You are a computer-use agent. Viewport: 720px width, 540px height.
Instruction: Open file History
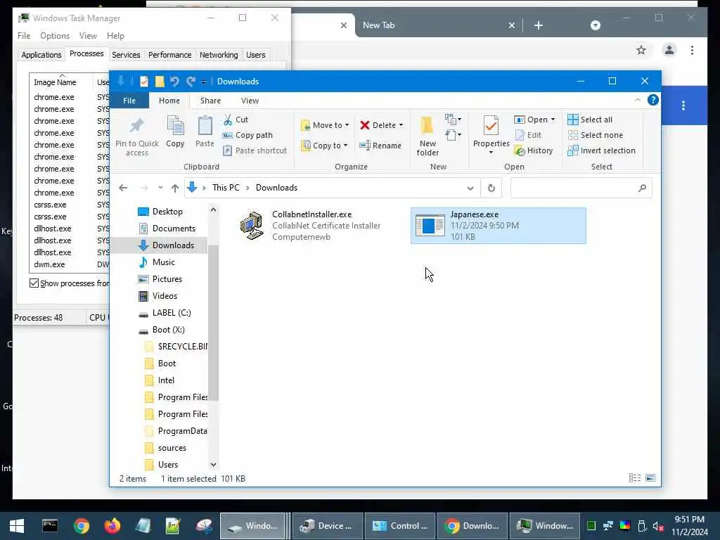click(534, 150)
